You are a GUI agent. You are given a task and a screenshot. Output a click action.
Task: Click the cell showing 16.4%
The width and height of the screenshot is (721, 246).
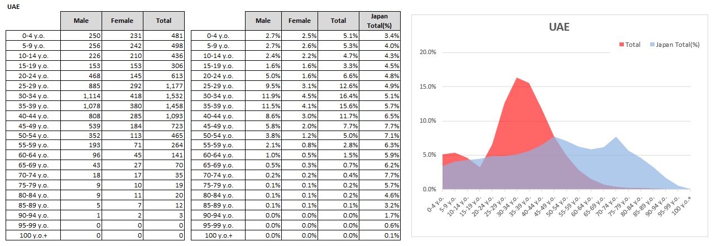(338, 96)
